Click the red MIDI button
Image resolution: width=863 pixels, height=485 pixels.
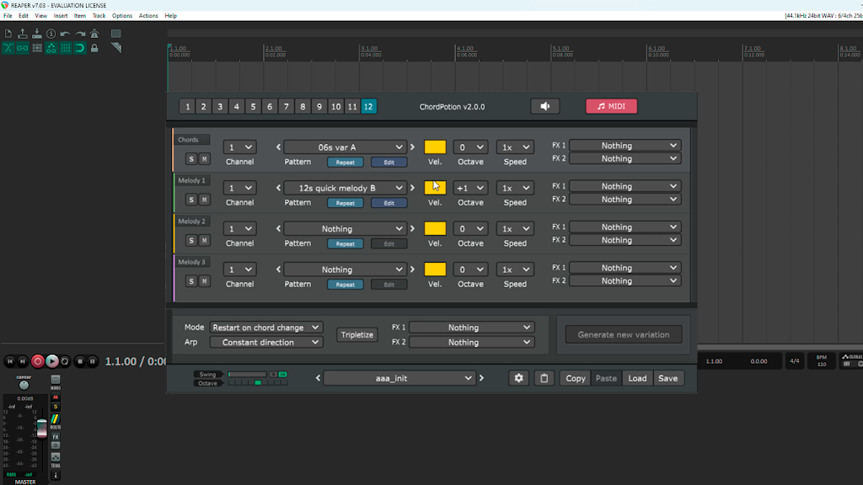pos(612,107)
